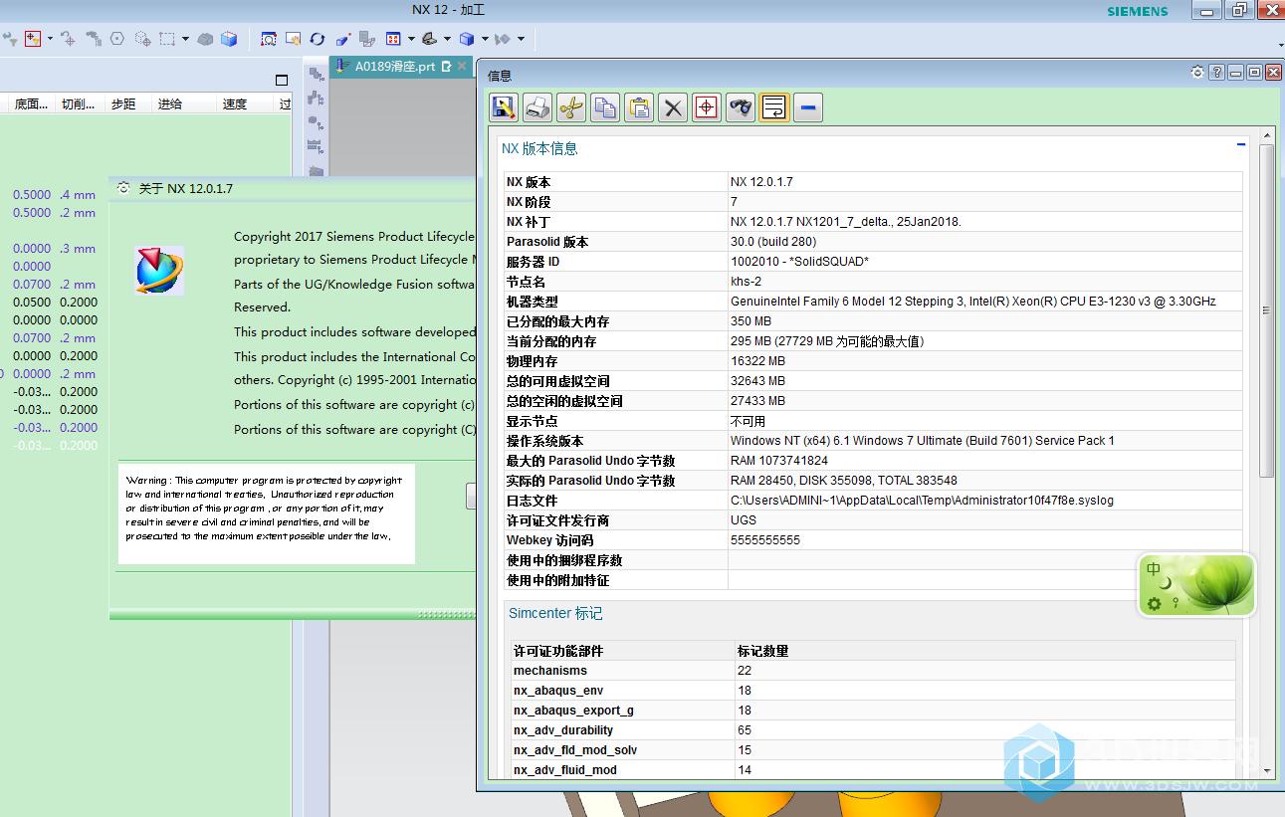Click the Pan hand icon in view toolbar
The width and height of the screenshot is (1285, 817).
294,39
